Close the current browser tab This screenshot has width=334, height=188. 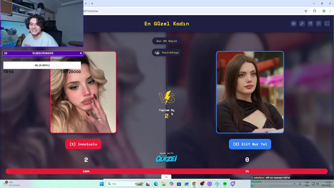point(86,3)
